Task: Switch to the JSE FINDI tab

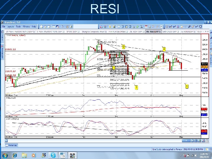Action: click(188, 32)
